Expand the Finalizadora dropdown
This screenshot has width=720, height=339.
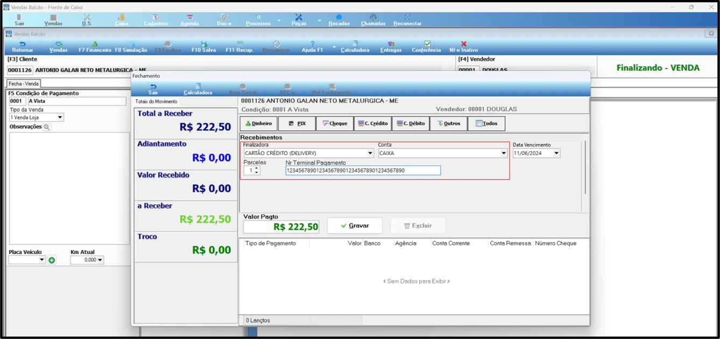pos(370,153)
